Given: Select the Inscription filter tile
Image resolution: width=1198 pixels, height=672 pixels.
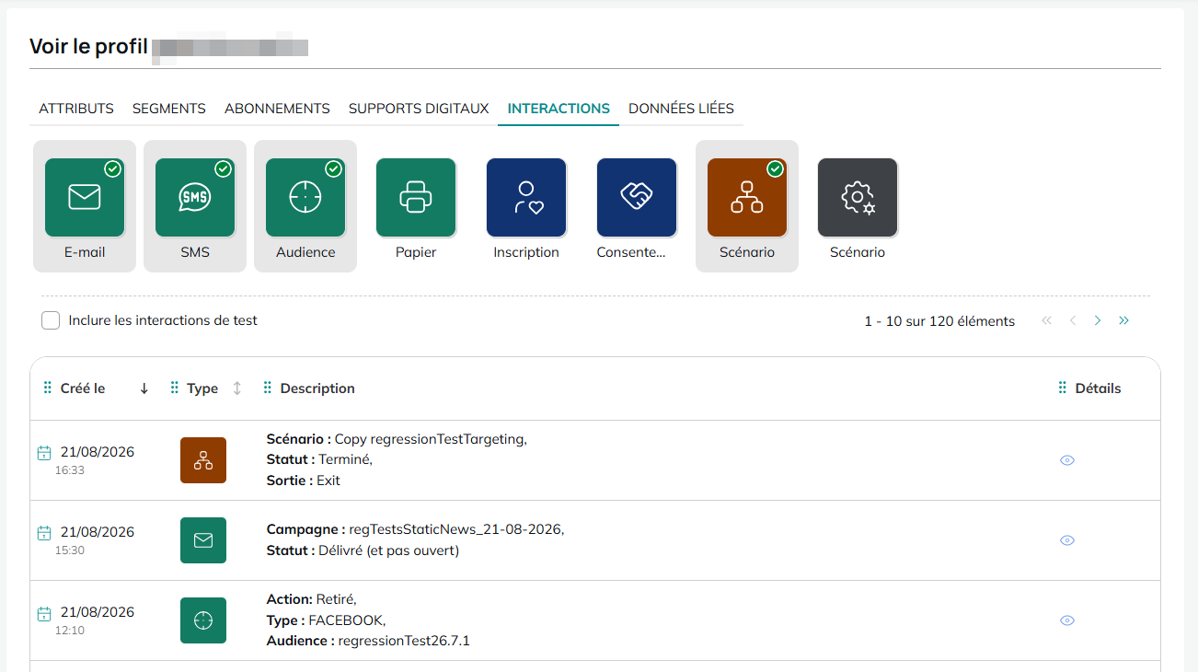Looking at the screenshot, I should (x=526, y=206).
